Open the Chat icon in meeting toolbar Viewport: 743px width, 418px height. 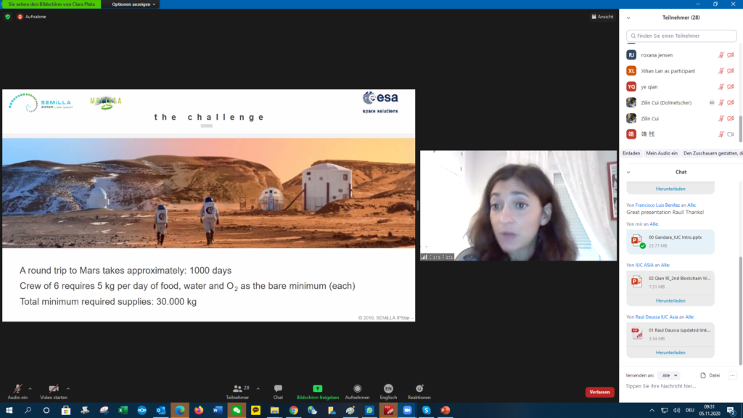point(278,389)
